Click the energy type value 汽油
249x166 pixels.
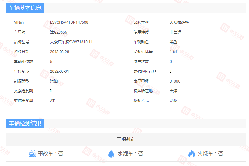pos(54,81)
